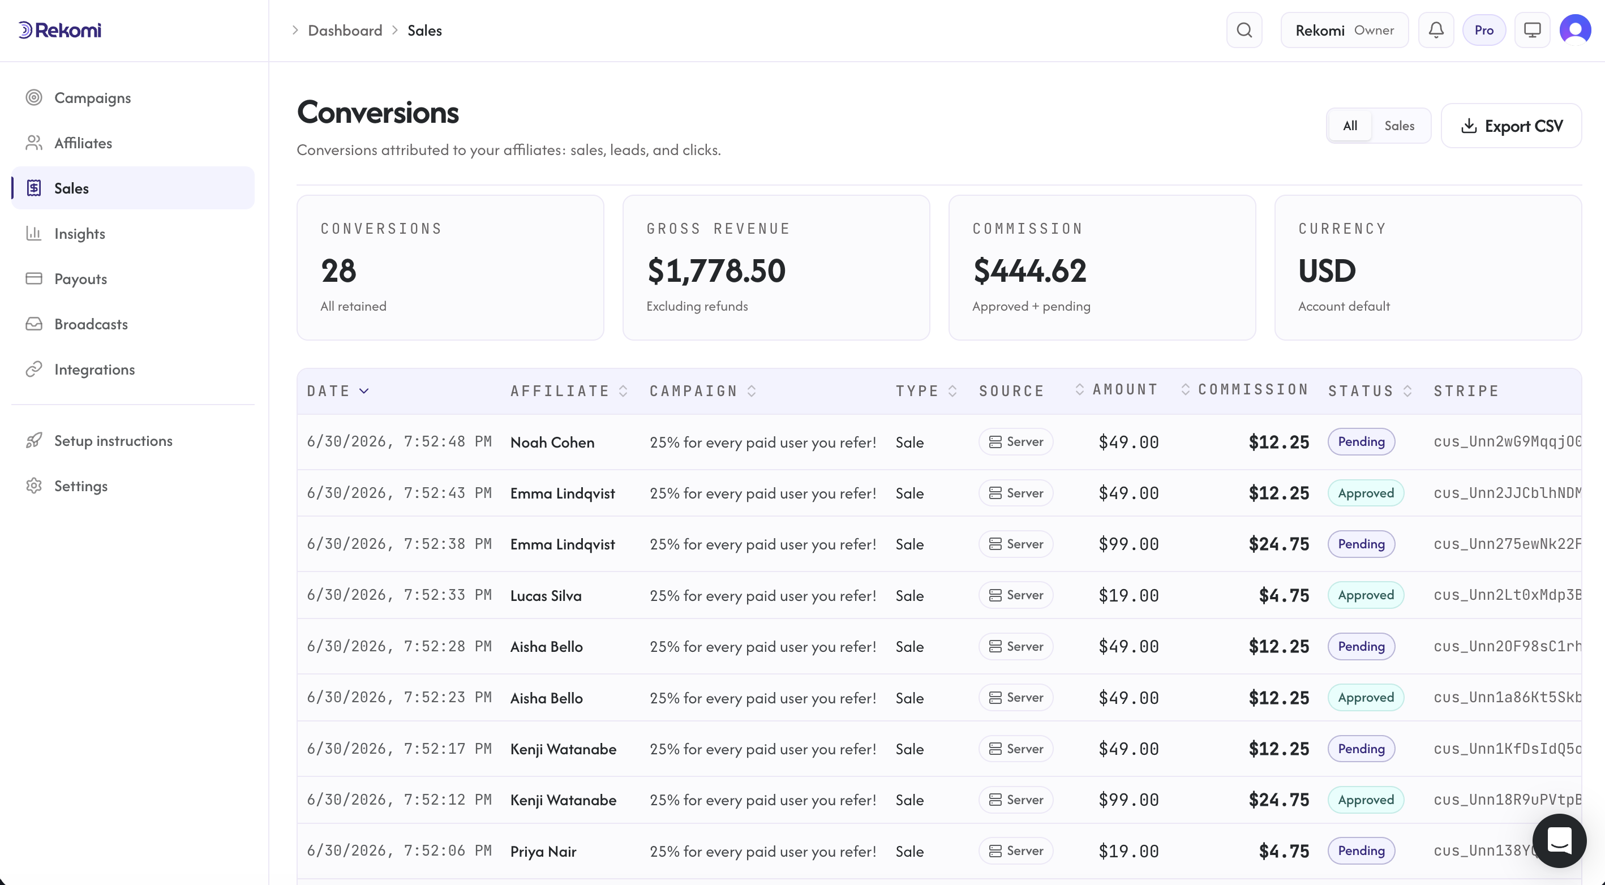The width and height of the screenshot is (1605, 885).
Task: Open Lucas Silva affiliate link
Action: coord(546,595)
